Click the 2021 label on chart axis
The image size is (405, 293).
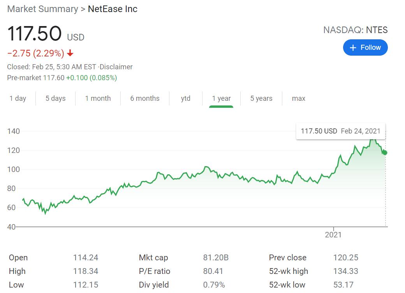tap(333, 235)
